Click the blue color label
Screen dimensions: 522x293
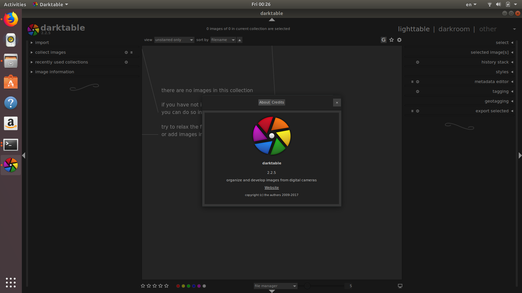(x=194, y=286)
